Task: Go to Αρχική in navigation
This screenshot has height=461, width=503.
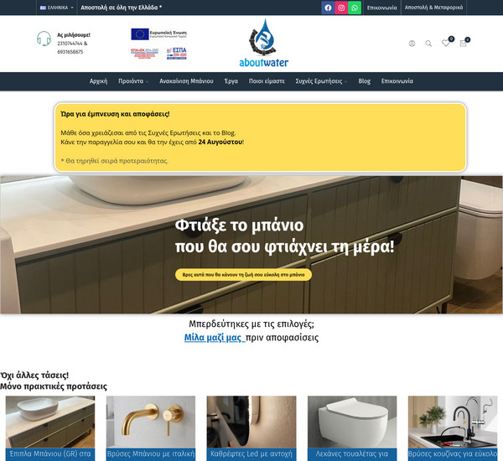Action: (x=98, y=81)
